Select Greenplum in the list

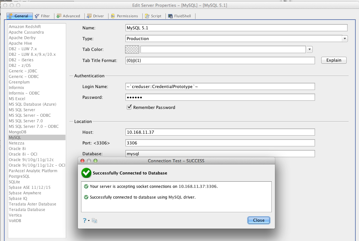(19, 82)
